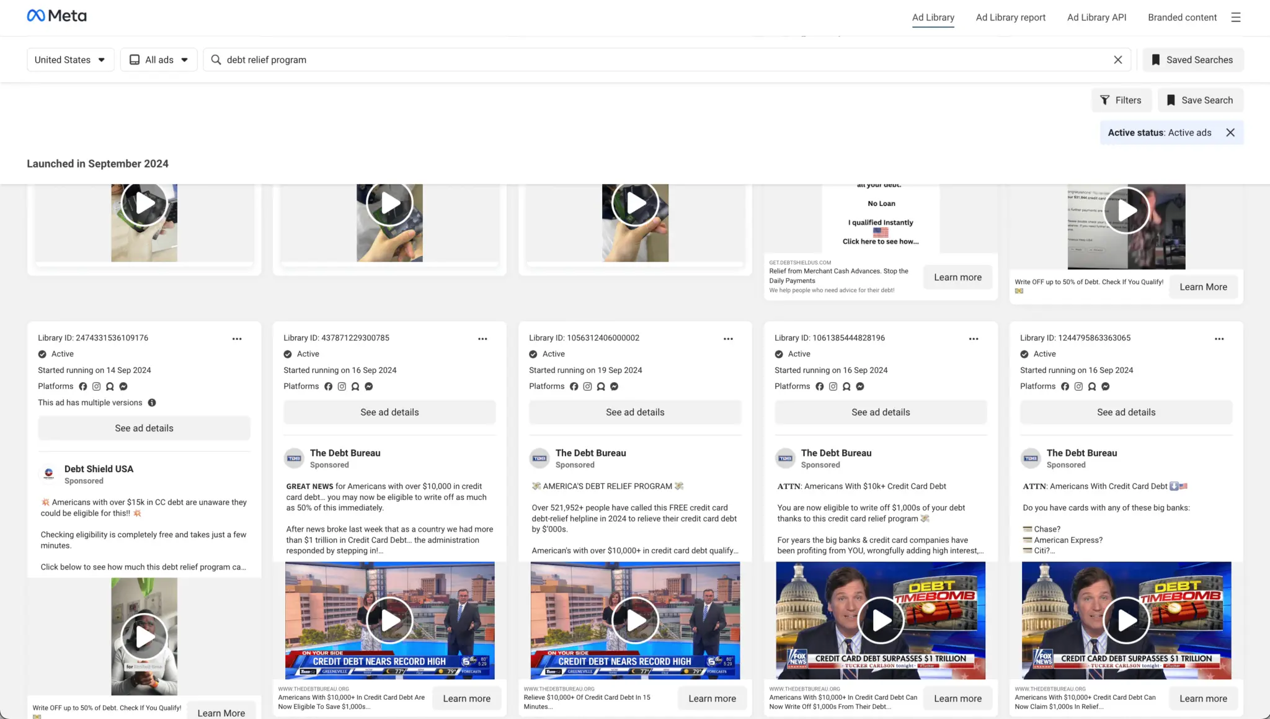Play the Tucker Carlson Debt Timebomb video in ad 1061385444828196

[x=881, y=620]
